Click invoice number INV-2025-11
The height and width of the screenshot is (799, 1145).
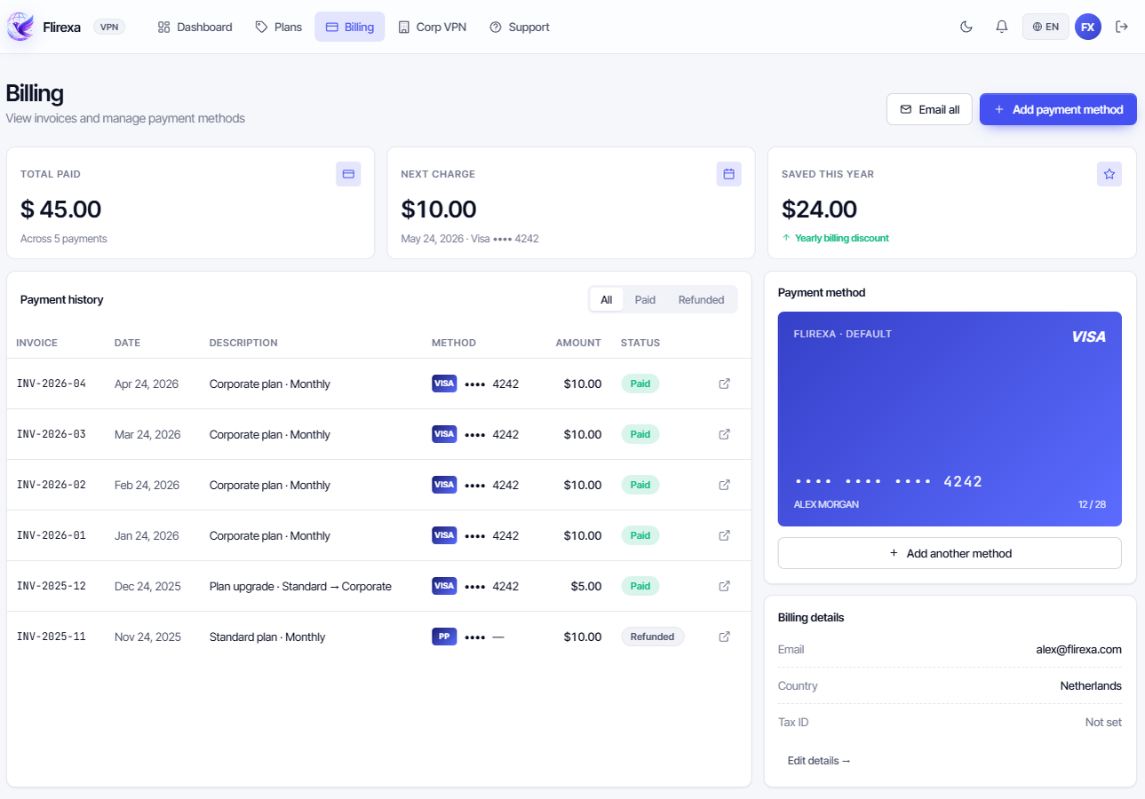52,637
